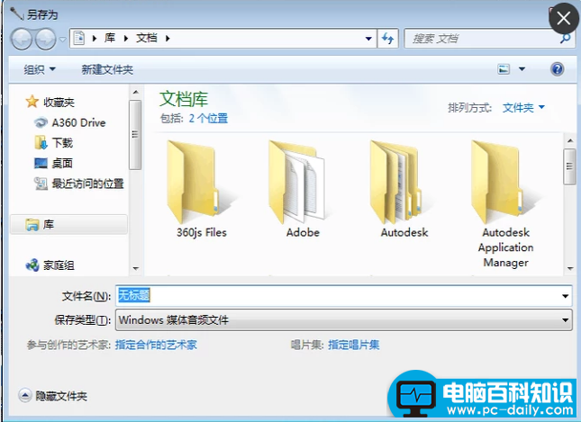Click navigation pane scroll down arrow
Screen dimensions: 581x422
coord(136,268)
